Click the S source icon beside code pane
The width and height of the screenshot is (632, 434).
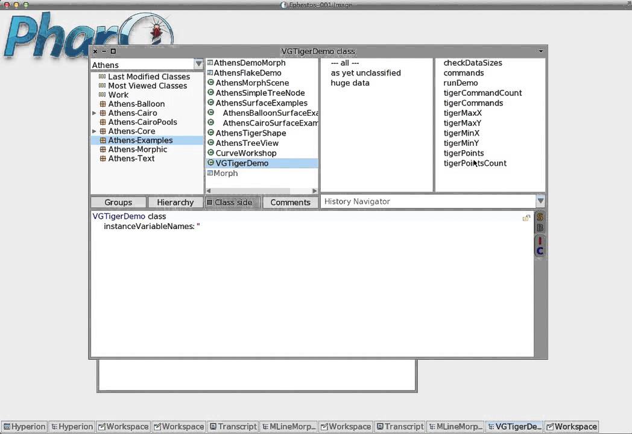(540, 217)
